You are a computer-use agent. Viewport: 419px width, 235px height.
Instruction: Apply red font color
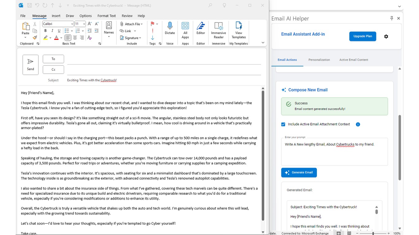[x=56, y=38]
